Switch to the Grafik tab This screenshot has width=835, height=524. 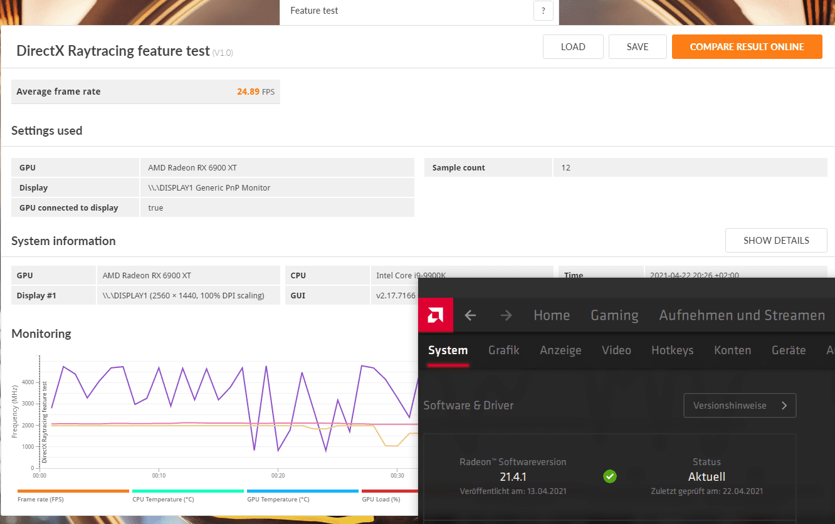(x=503, y=350)
